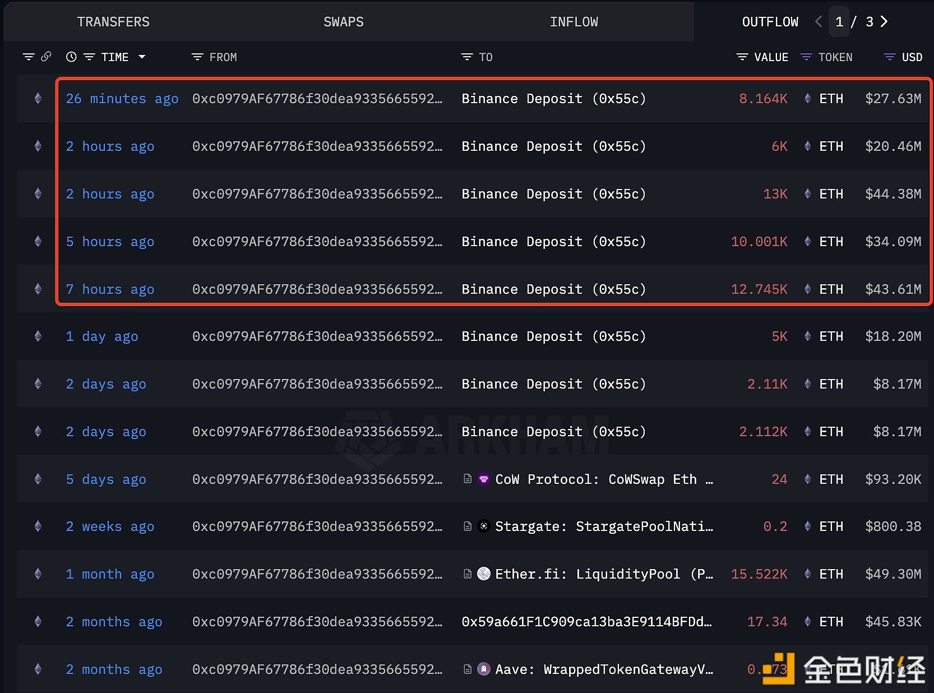Click the 8.164K value cell
This screenshot has height=693, width=934.
coord(763,99)
